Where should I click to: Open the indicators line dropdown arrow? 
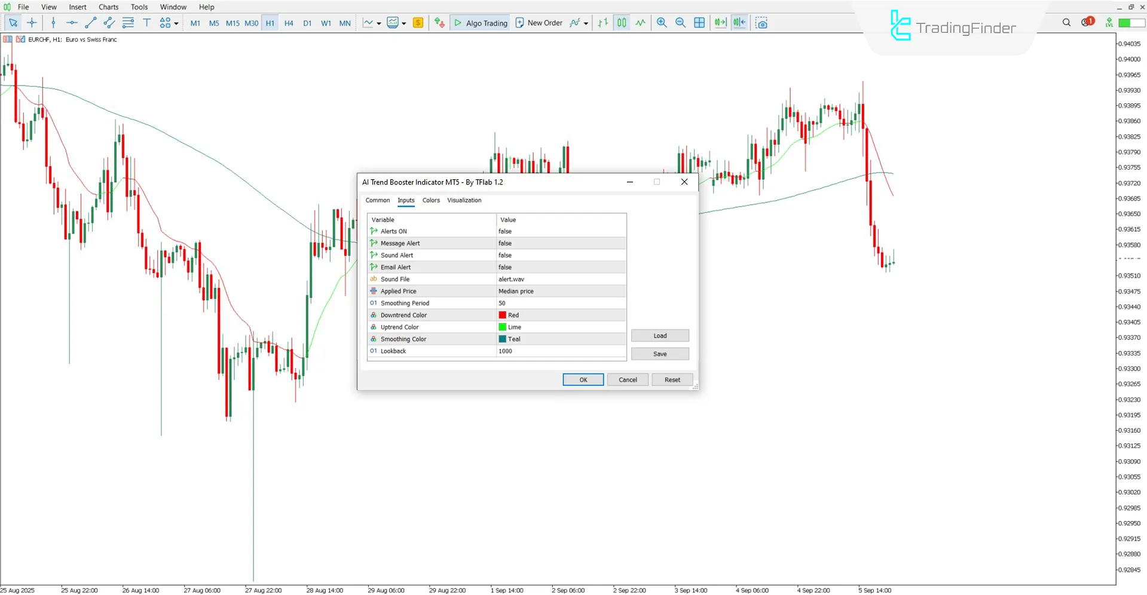tap(378, 23)
